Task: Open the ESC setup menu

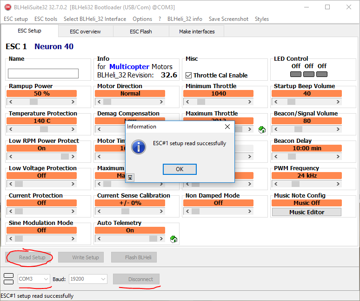Action: click(16, 19)
